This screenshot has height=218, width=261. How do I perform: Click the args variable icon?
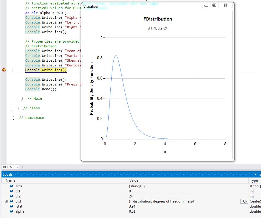[x=11, y=186]
